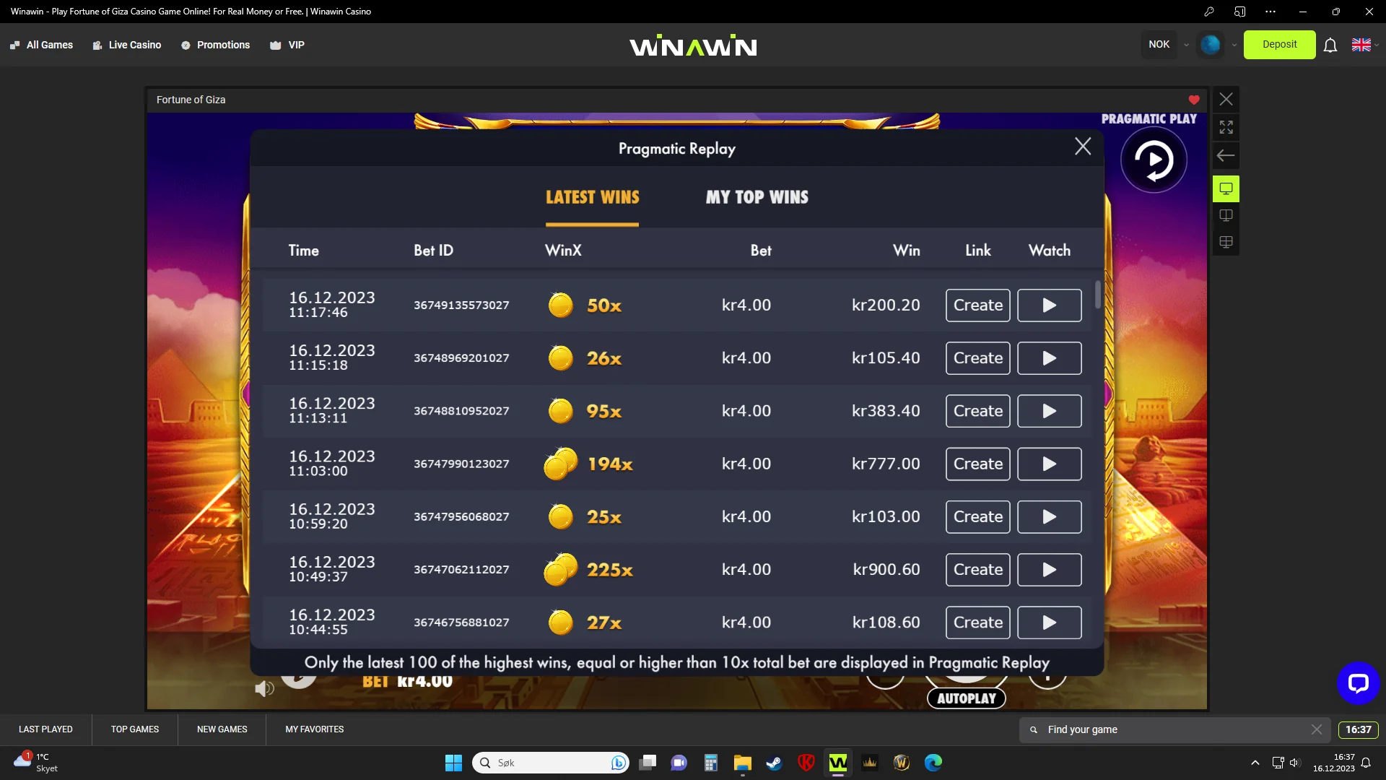Open the live chat bubble
The width and height of the screenshot is (1386, 780).
point(1358,683)
